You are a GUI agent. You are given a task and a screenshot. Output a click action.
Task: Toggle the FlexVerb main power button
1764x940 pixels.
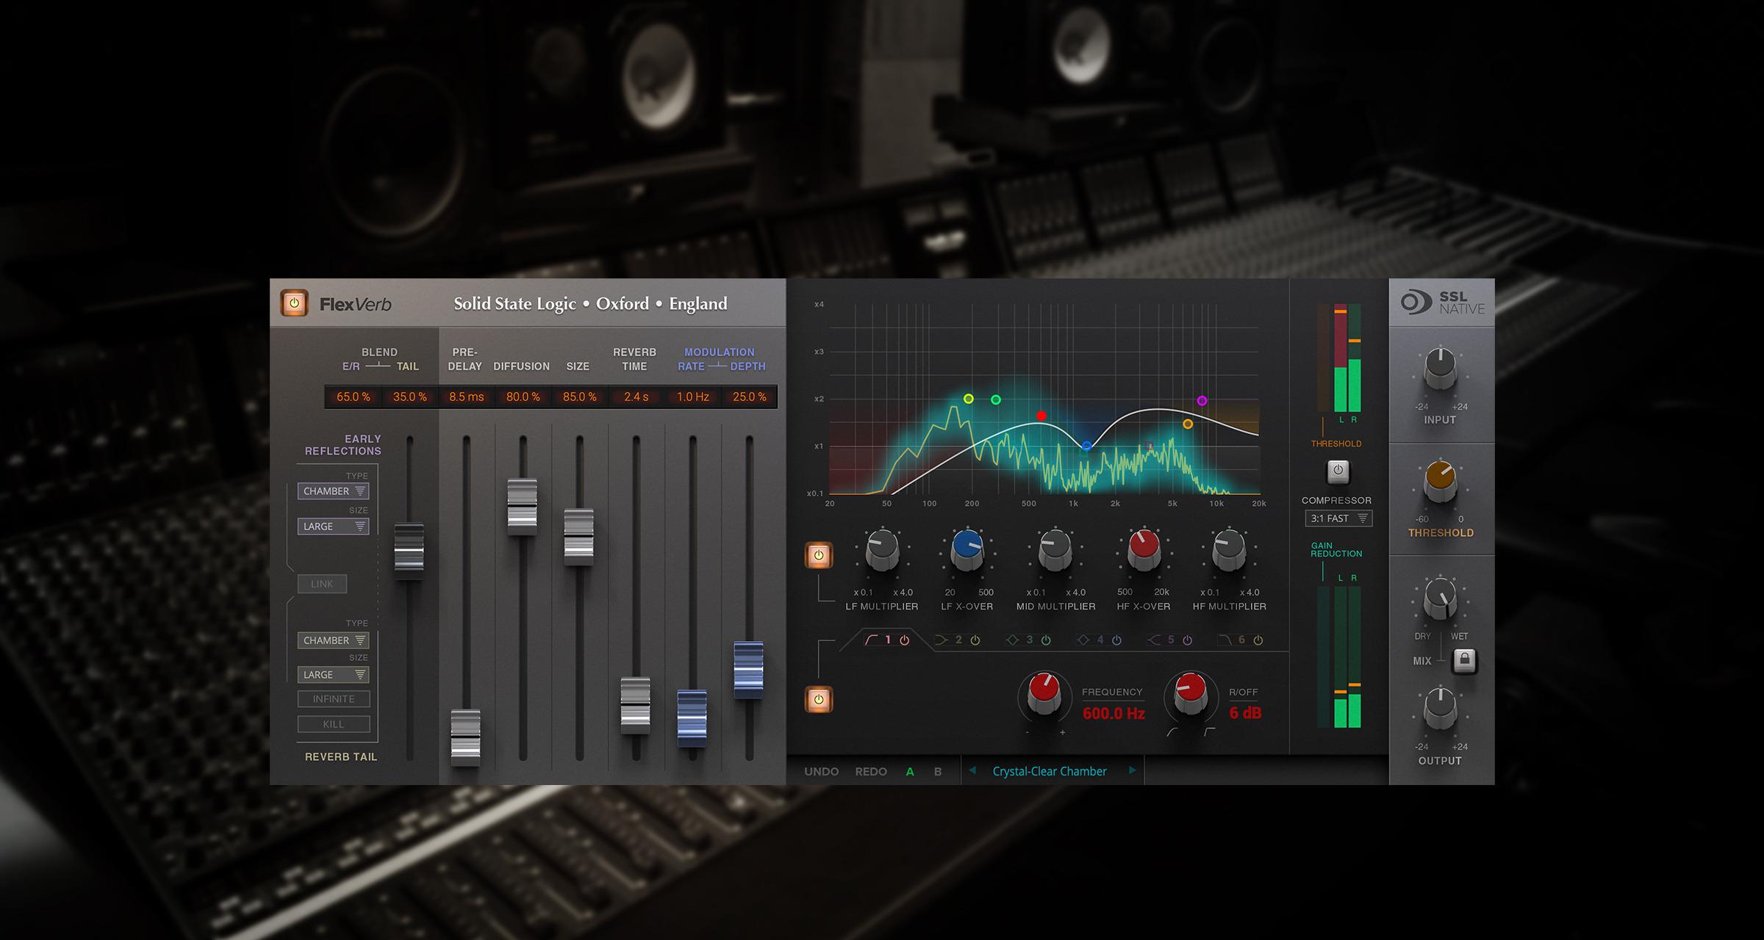tap(294, 303)
